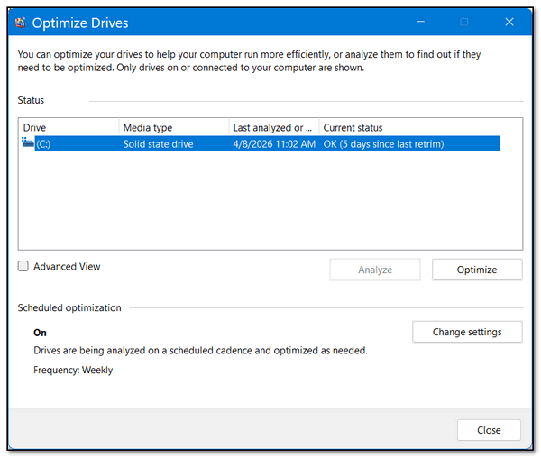Enable the Advanced View checkbox

click(24, 267)
